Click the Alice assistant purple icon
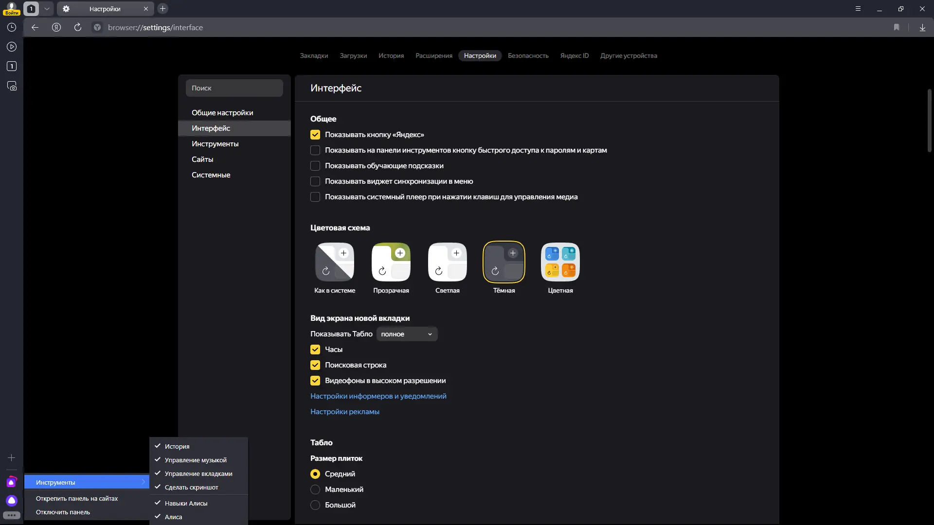 [12, 500]
